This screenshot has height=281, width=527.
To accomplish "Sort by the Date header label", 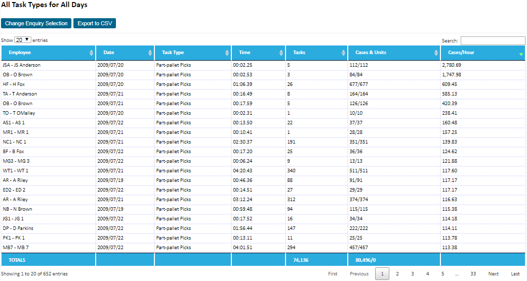I will coord(108,53).
